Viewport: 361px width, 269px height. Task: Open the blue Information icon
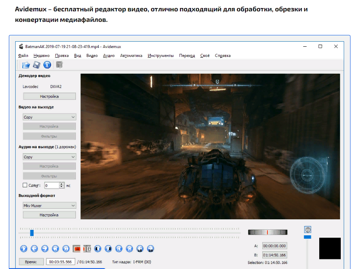pos(47,65)
